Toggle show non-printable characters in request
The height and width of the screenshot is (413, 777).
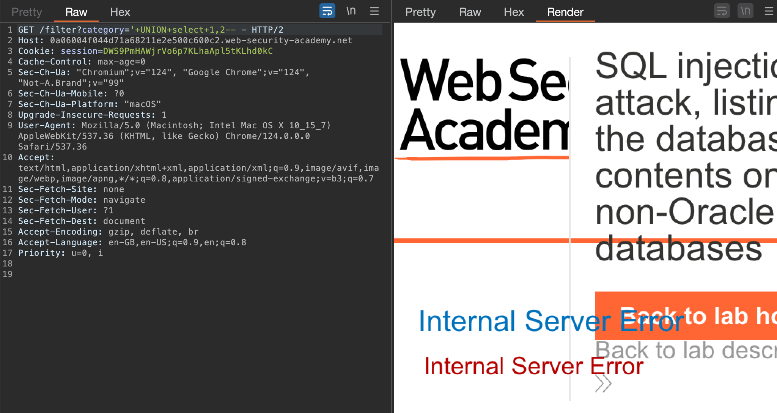point(351,11)
